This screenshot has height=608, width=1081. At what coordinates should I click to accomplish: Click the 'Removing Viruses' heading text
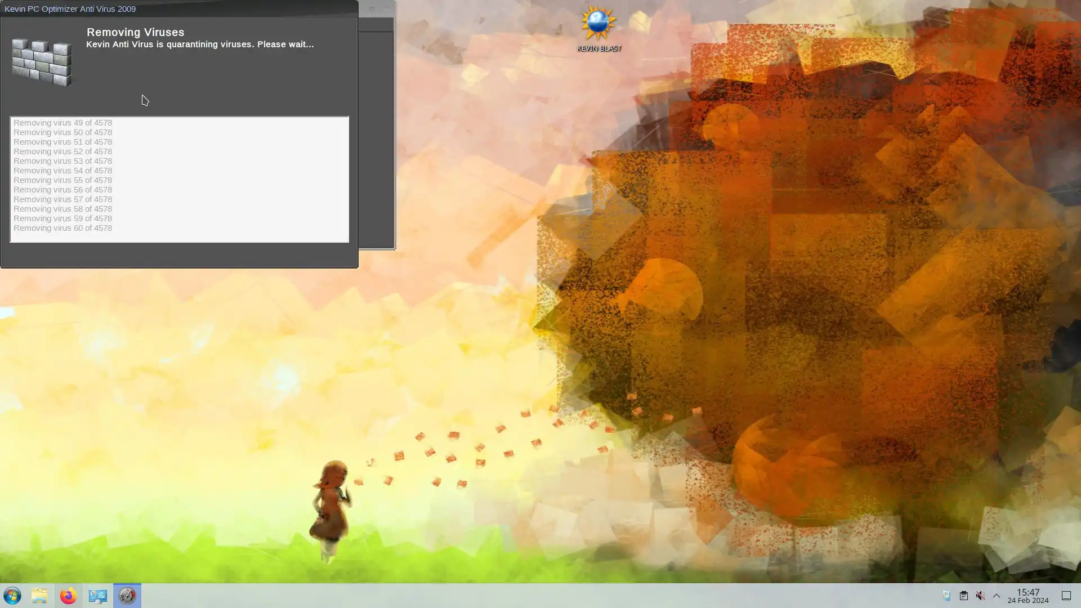135,32
